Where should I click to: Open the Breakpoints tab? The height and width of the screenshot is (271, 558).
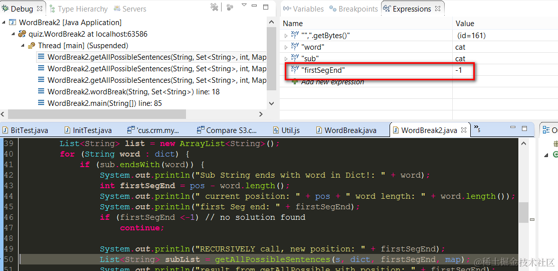tap(354, 9)
